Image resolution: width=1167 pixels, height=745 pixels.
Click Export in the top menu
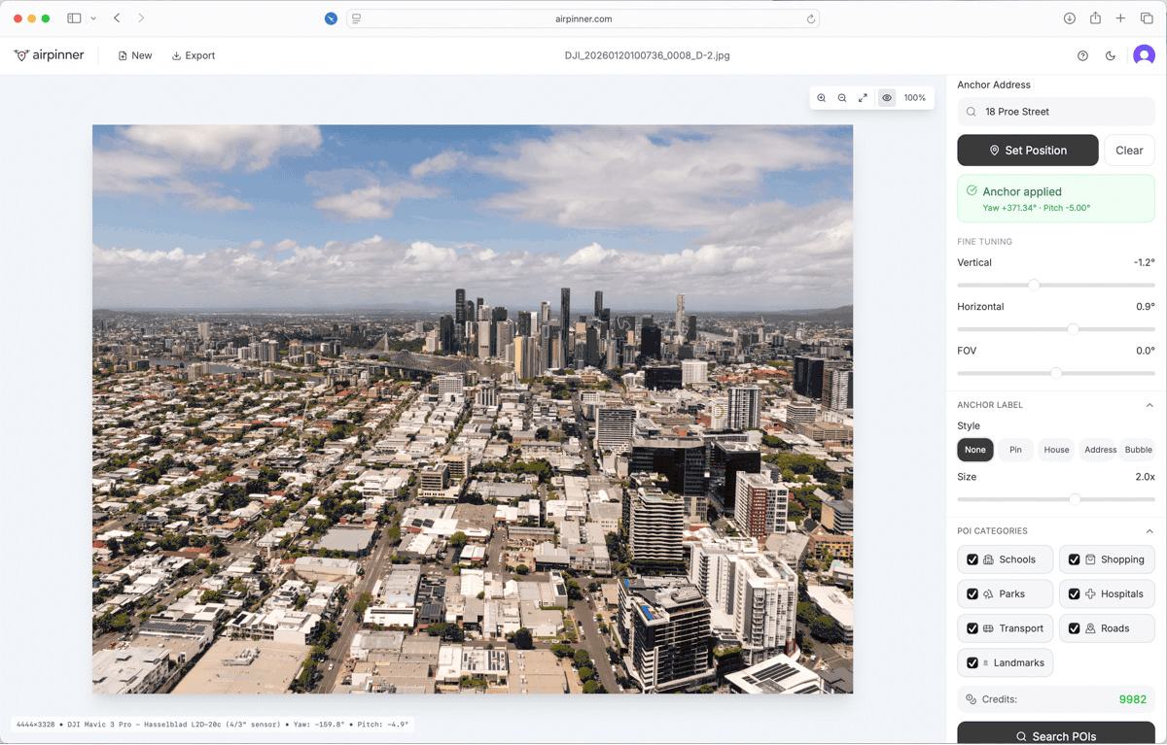(194, 56)
